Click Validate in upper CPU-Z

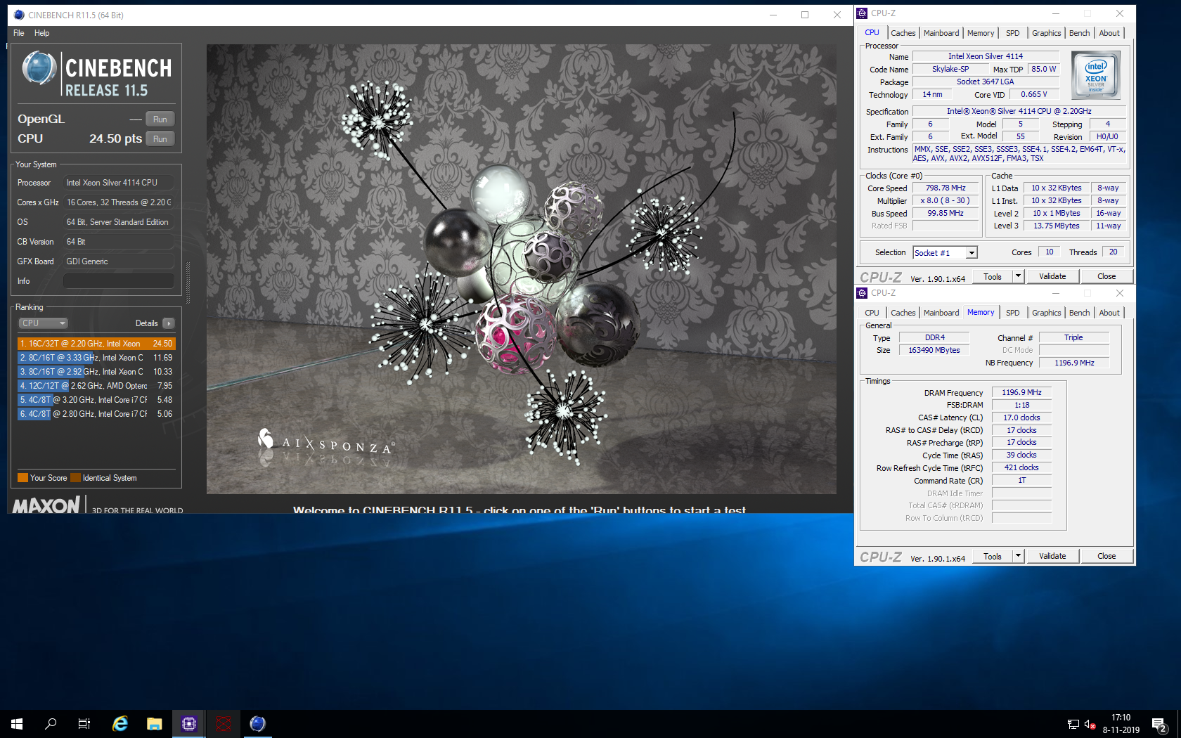tap(1052, 277)
